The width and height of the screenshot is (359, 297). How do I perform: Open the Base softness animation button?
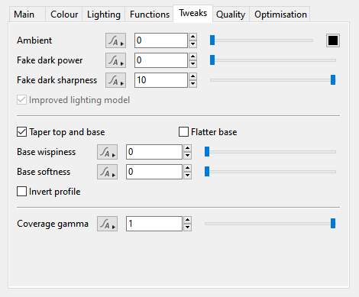pyautogui.click(x=107, y=172)
